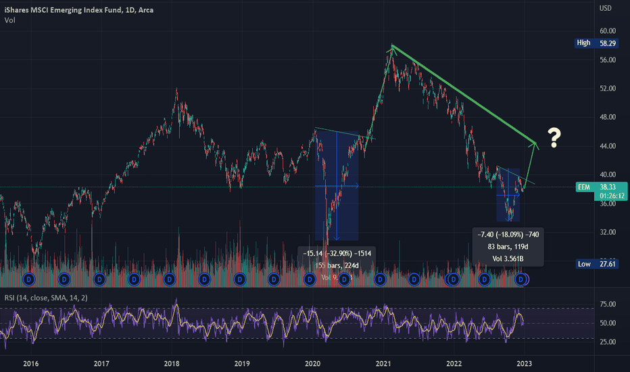
Task: Click the mid-2019 dividend D marker
Action: pos(274,279)
